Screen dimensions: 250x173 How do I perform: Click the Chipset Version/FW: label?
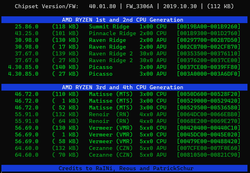tap(47, 6)
